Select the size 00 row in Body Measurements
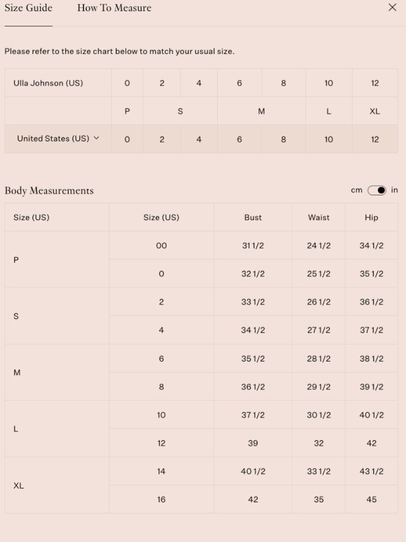Image resolution: width=406 pixels, height=542 pixels. point(253,246)
